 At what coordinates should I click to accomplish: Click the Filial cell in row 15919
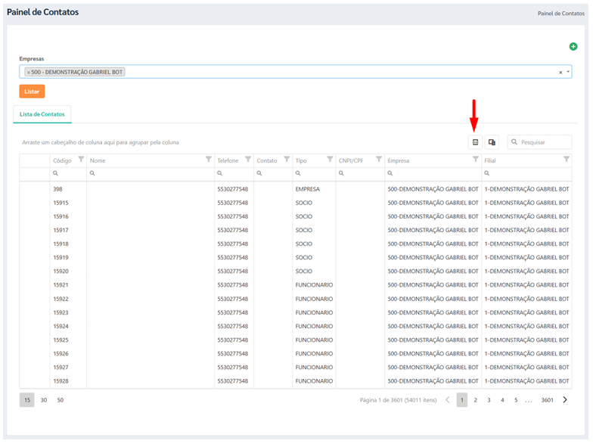526,257
